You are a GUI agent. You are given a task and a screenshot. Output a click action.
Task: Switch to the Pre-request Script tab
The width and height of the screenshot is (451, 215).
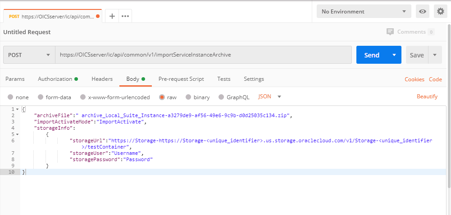181,79
